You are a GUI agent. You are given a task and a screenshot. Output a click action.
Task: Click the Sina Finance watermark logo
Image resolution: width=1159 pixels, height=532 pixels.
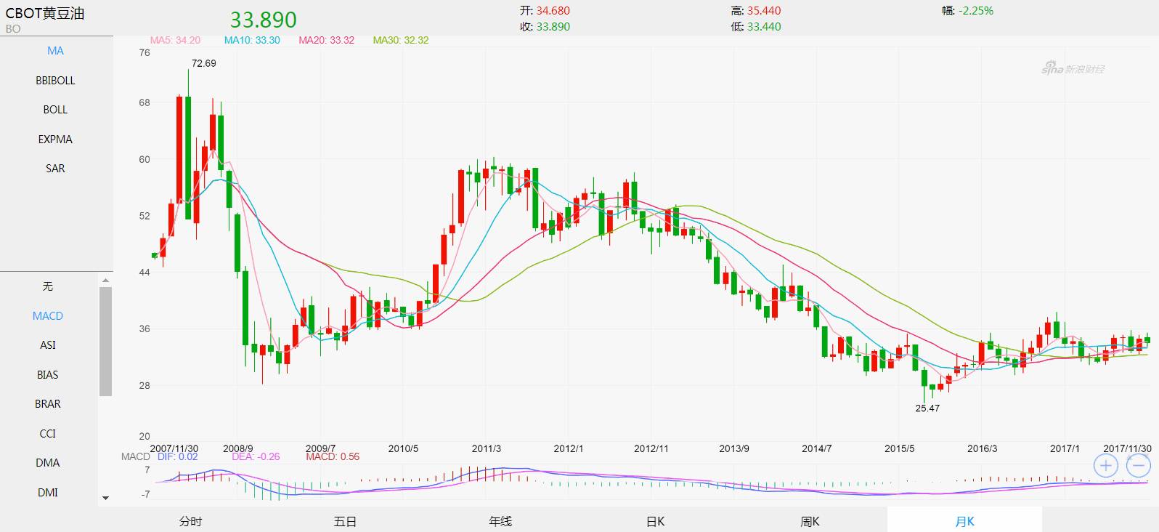click(1073, 69)
